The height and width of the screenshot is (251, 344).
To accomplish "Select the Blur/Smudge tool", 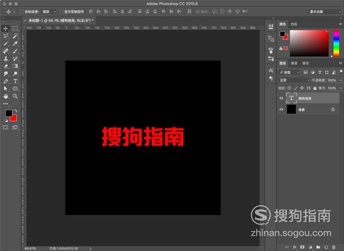I will click(5, 74).
